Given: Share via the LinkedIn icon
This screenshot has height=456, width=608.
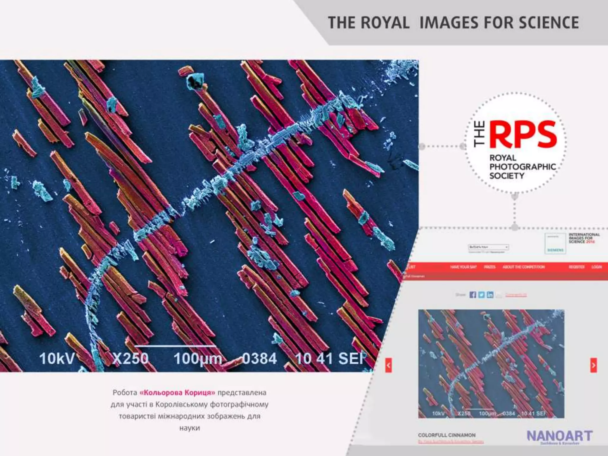Looking at the screenshot, I should click(490, 294).
